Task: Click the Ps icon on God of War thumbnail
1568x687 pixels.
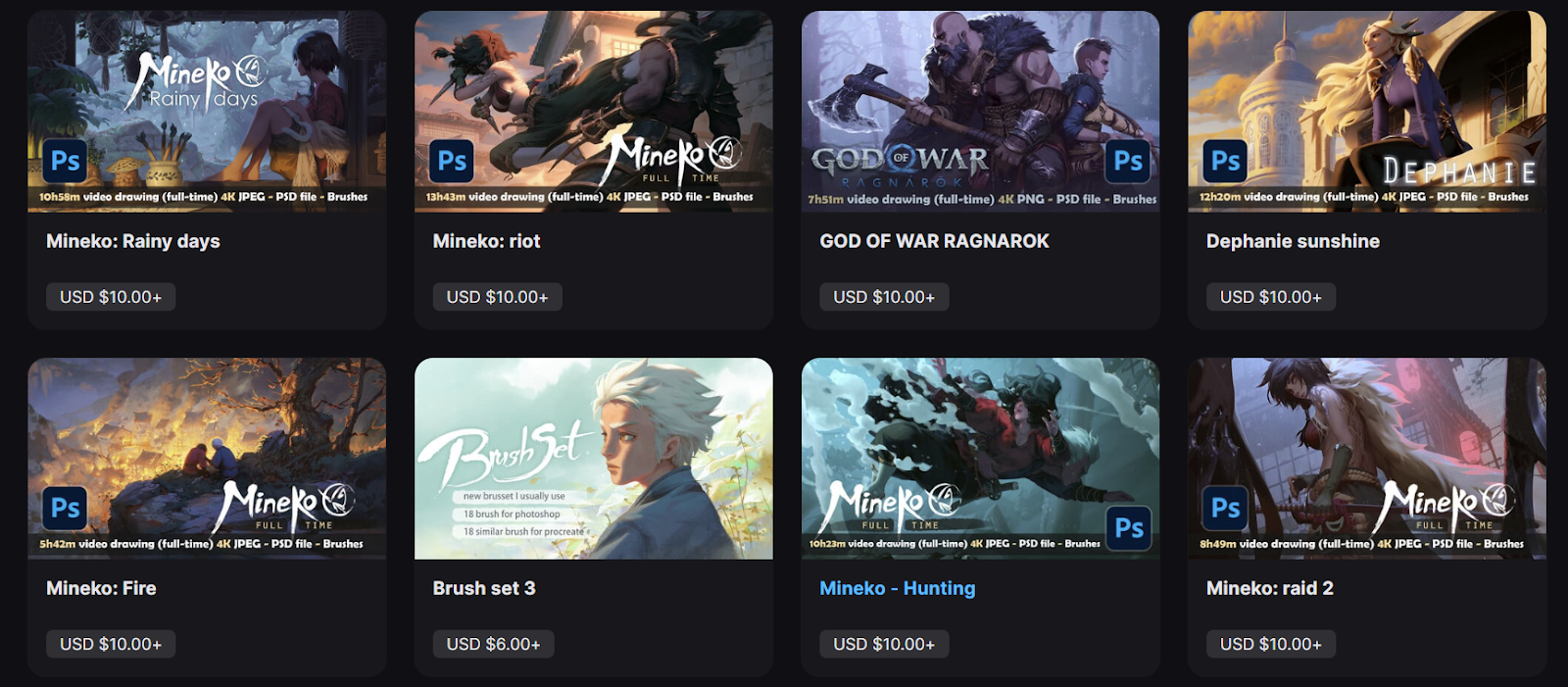Action: 1128,161
